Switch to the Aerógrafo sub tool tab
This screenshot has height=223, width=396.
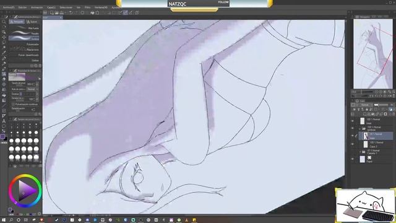[x=17, y=22]
